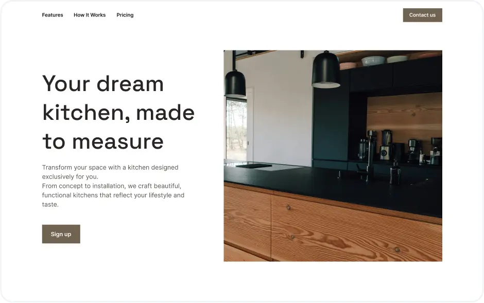Click the 'to measure' headline line
484x303 pixels.
[103, 141]
